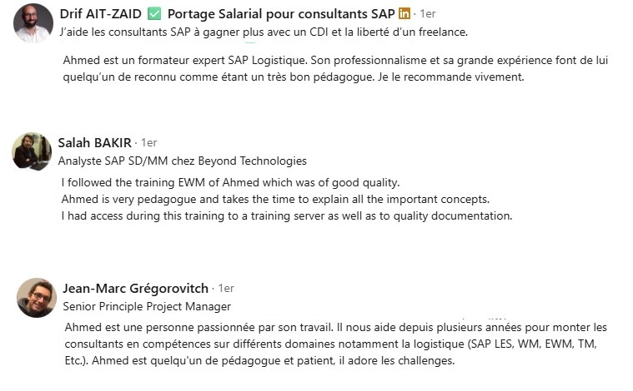This screenshot has height=391, width=633.
Task: Visit Salah BAKIR's profile via name
Action: pyautogui.click(x=94, y=143)
